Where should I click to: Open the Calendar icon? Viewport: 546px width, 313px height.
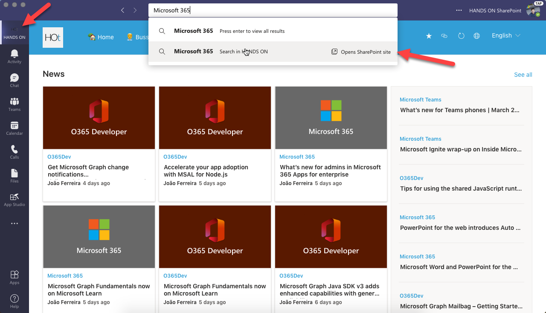coord(15,128)
